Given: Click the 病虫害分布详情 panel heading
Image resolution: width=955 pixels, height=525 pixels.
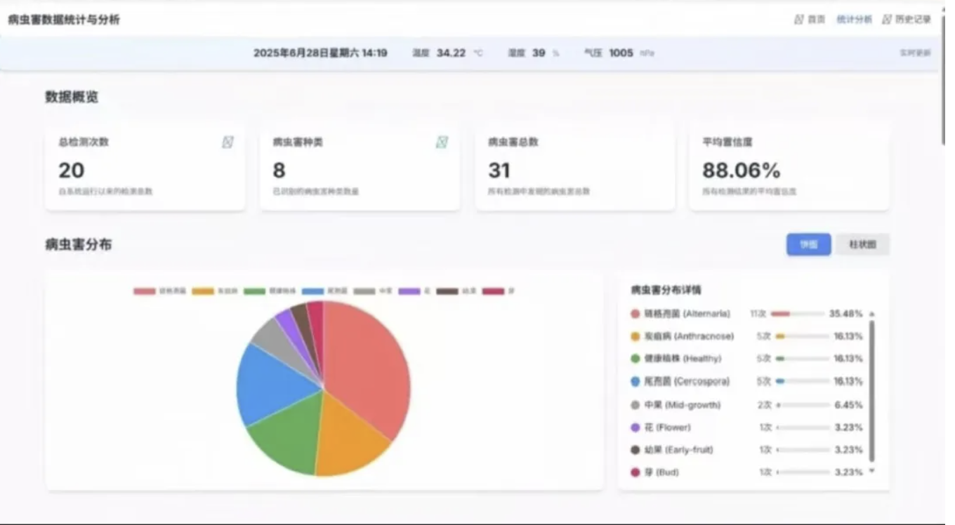Looking at the screenshot, I should pos(666,289).
